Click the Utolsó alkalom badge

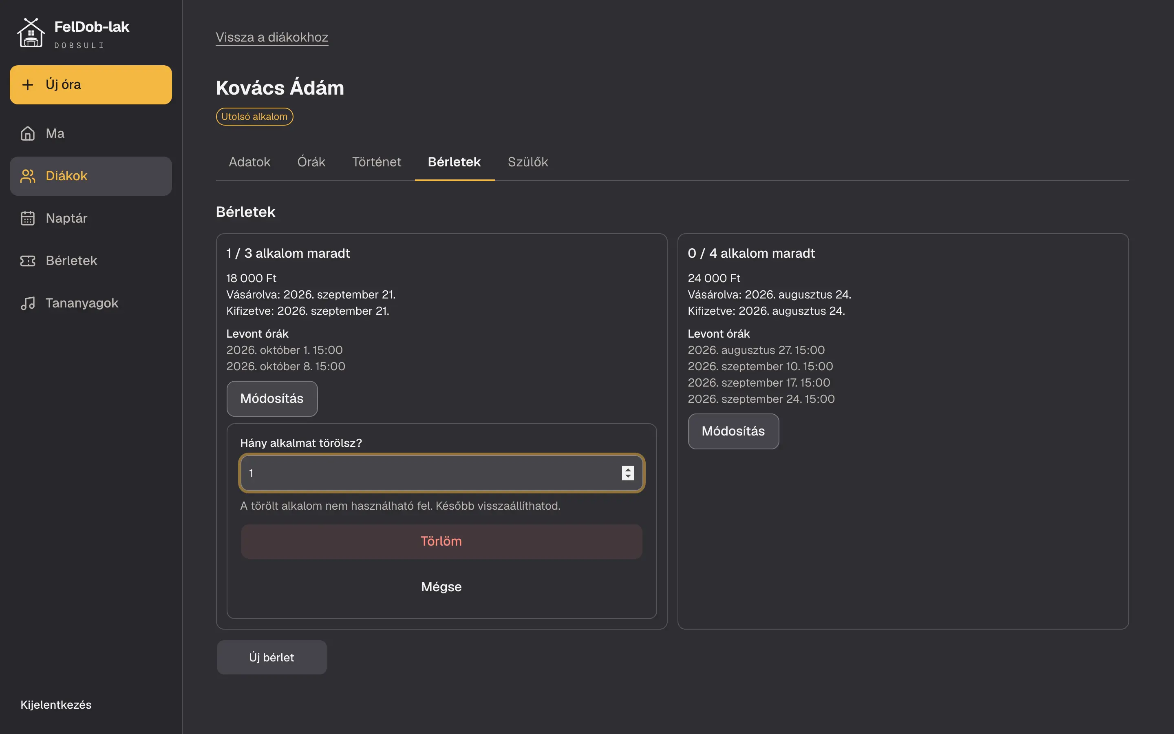pyautogui.click(x=254, y=117)
